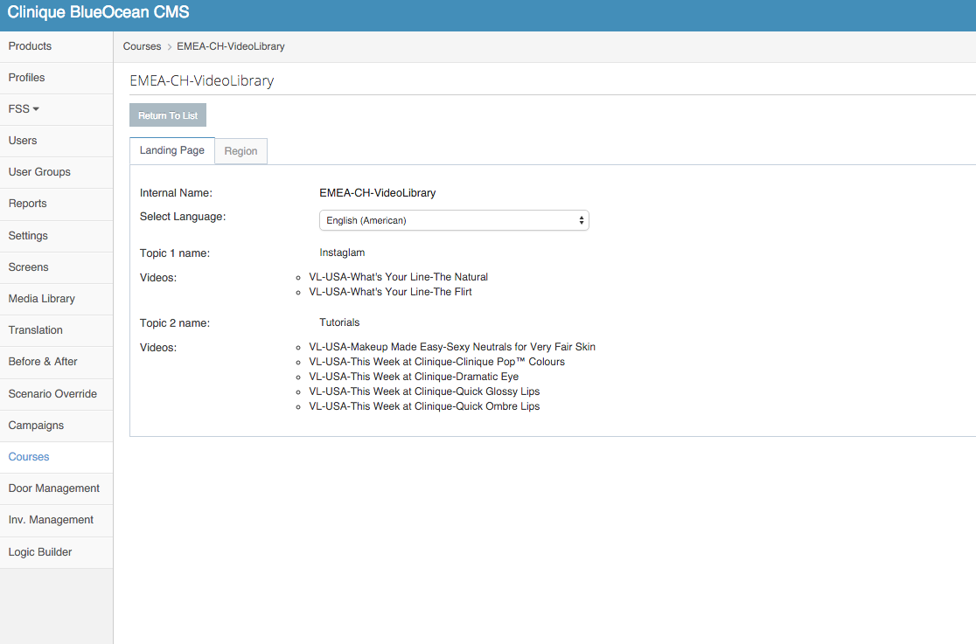
Task: Open the Logic Builder
Action: [56, 552]
